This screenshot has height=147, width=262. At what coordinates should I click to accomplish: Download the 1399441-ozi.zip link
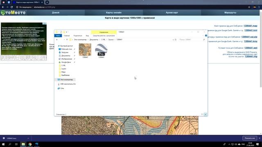pos(249,37)
